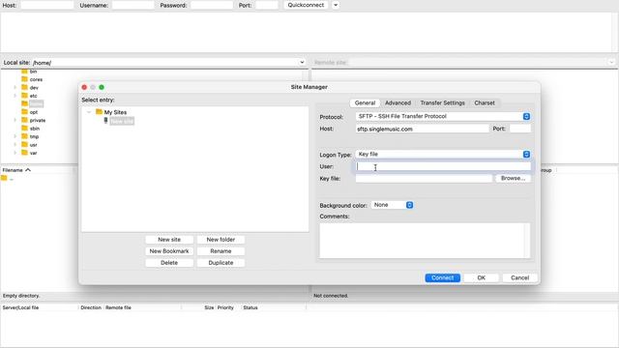Screen dimensions: 619x348
Task: Click the Cancel button
Action: [x=520, y=277]
